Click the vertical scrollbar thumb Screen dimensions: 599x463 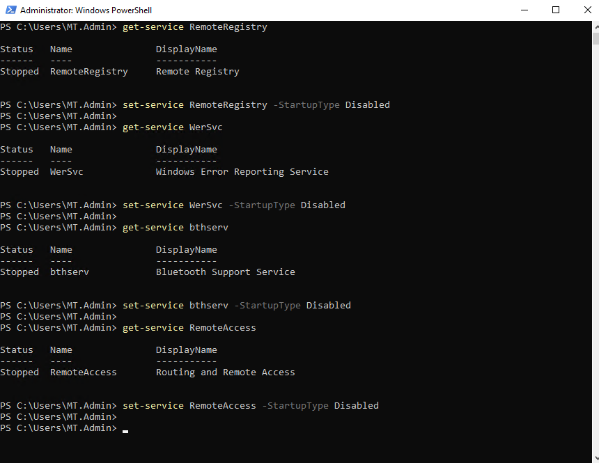[x=596, y=39]
